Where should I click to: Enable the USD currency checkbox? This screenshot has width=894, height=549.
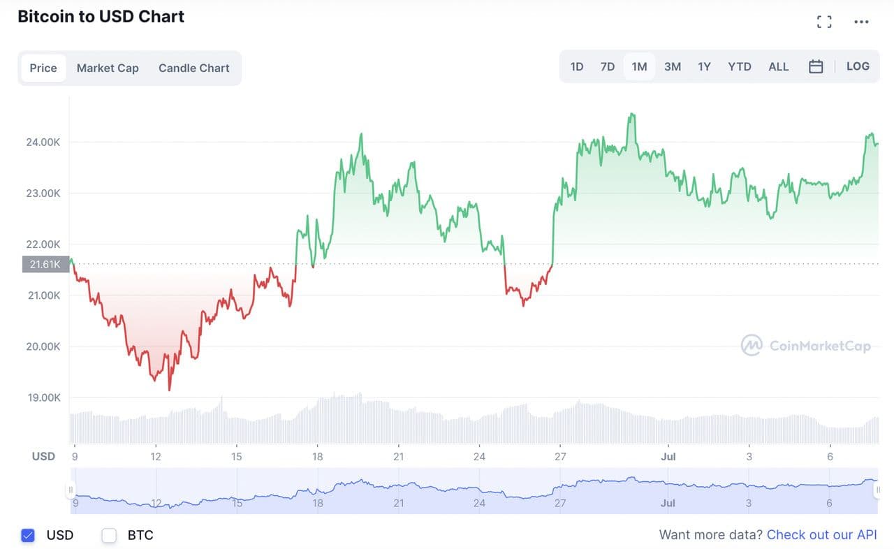pos(28,536)
